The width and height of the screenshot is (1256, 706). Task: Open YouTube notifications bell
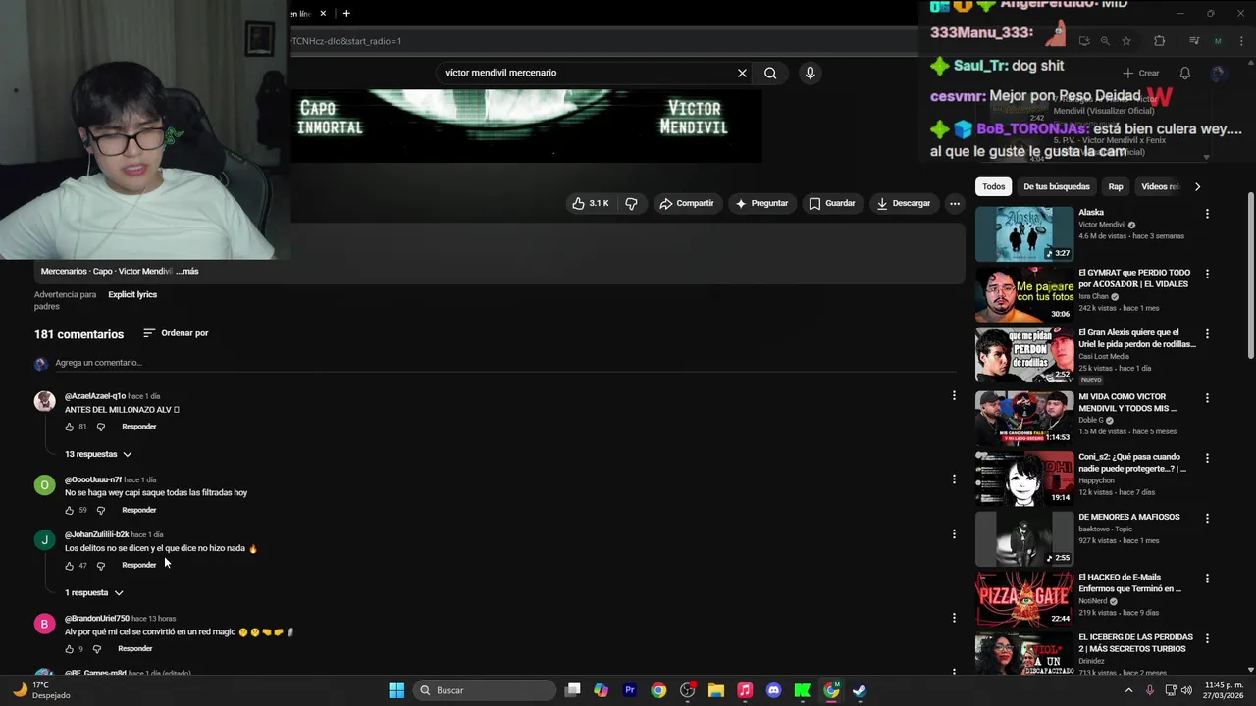click(x=1185, y=73)
